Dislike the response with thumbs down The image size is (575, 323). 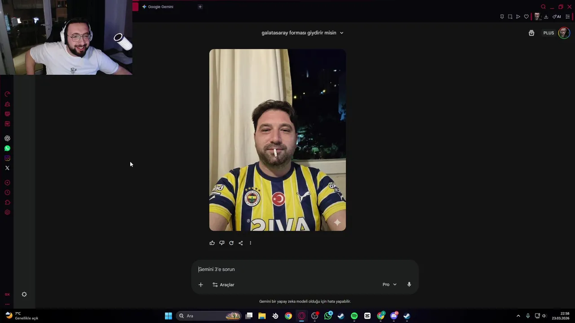(x=221, y=243)
